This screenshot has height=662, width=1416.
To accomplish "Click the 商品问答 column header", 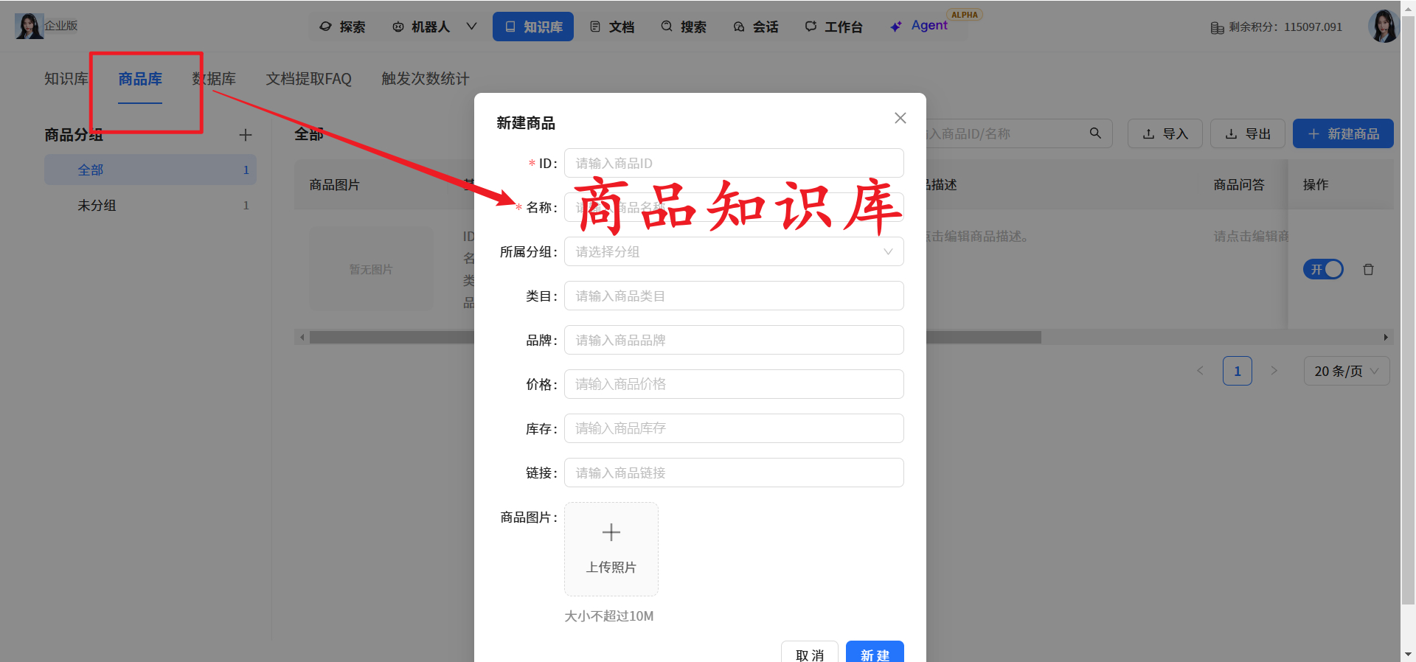I will [1239, 184].
